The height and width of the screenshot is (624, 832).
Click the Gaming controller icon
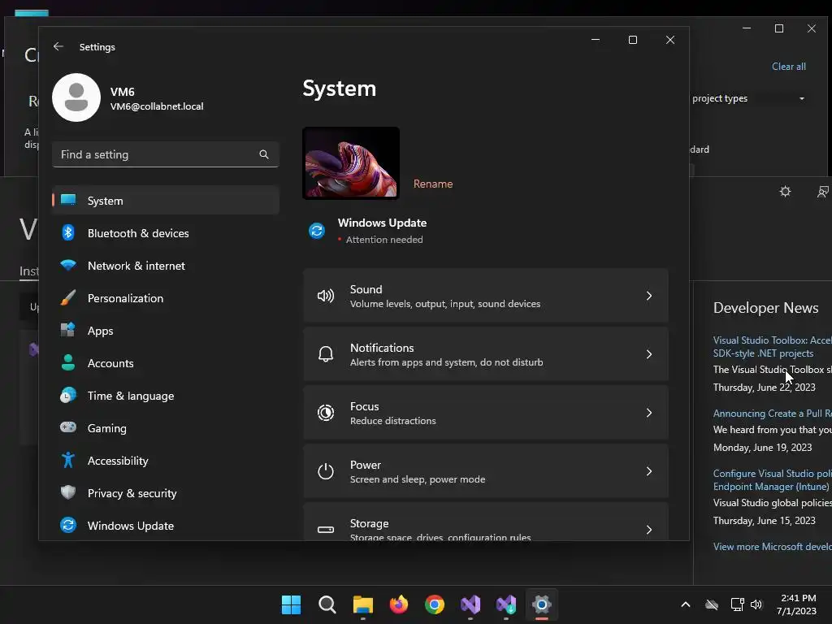pos(68,427)
